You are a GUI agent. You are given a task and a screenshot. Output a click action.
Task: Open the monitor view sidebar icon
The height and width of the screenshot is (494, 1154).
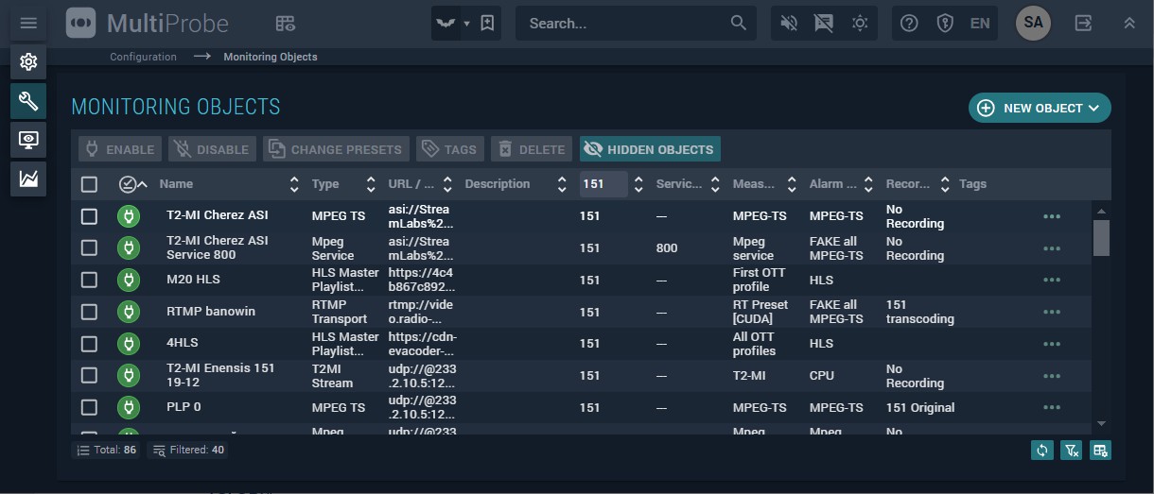pos(28,140)
